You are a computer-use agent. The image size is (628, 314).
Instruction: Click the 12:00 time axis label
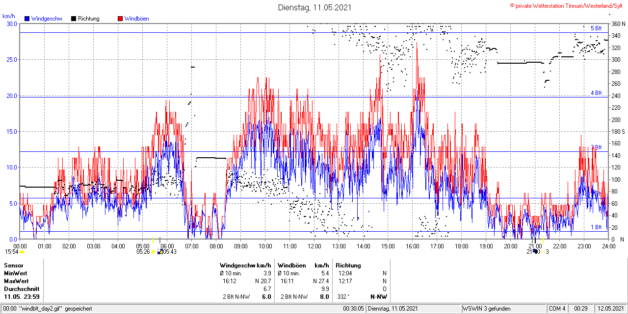point(314,246)
